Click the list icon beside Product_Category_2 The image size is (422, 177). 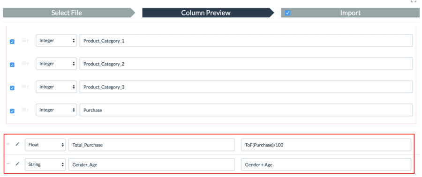pos(25,64)
